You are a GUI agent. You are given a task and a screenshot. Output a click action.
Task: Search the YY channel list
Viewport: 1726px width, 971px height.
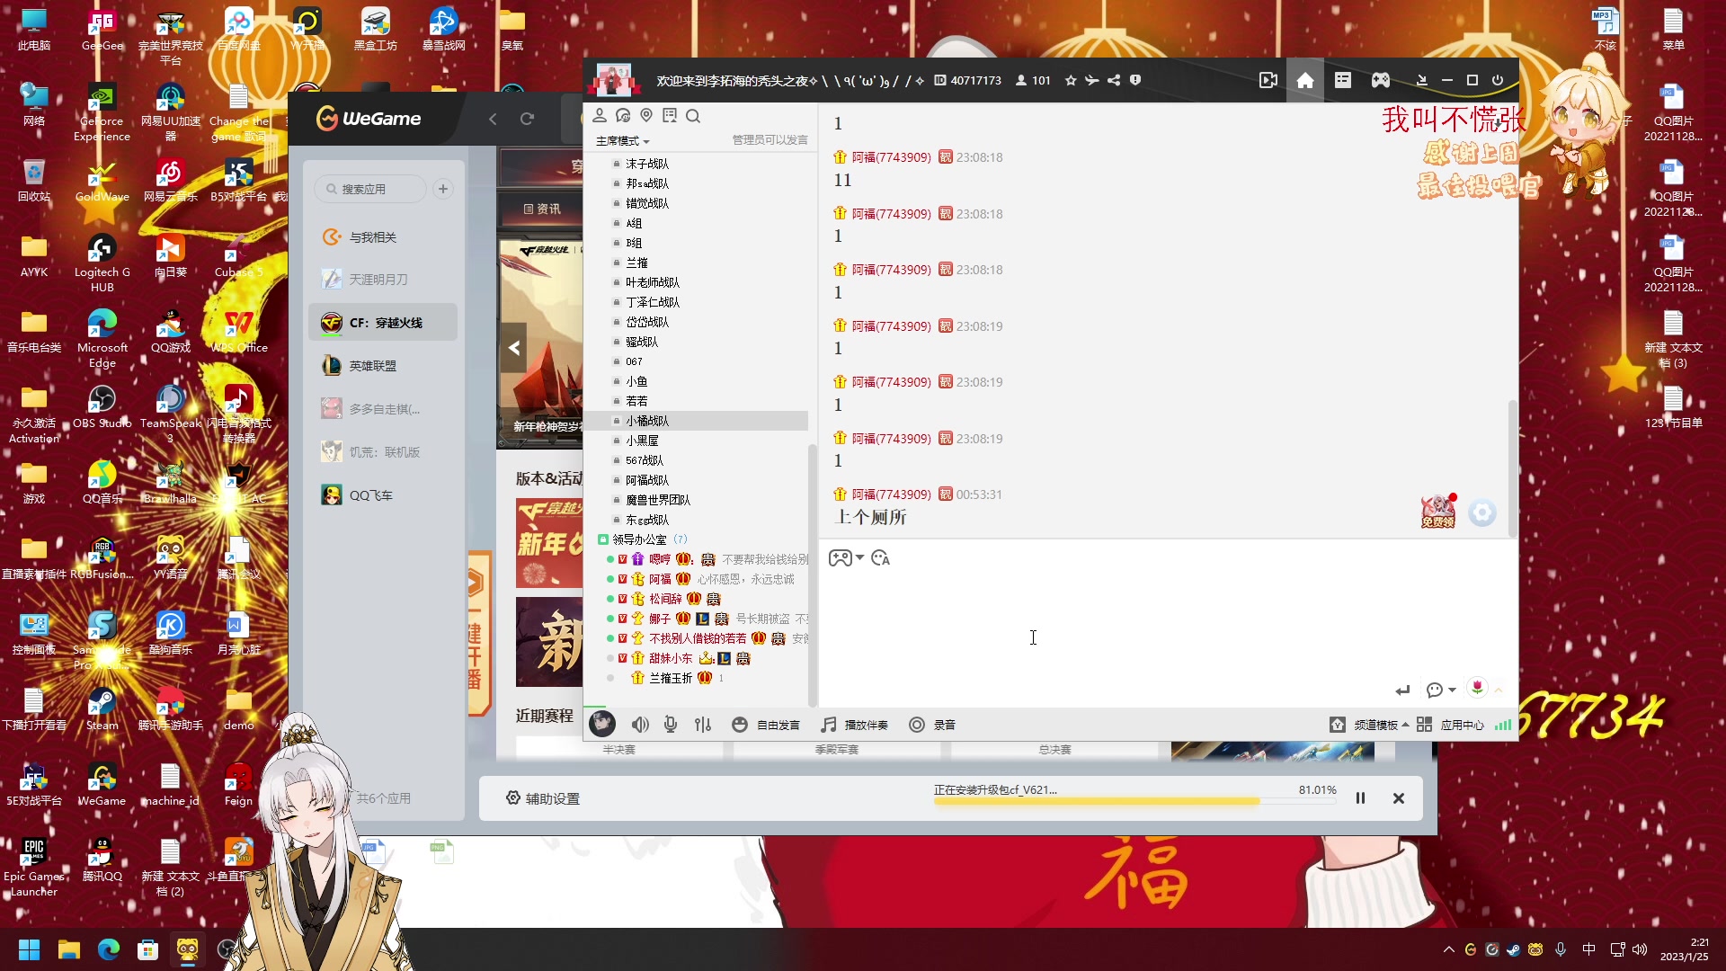pyautogui.click(x=693, y=116)
